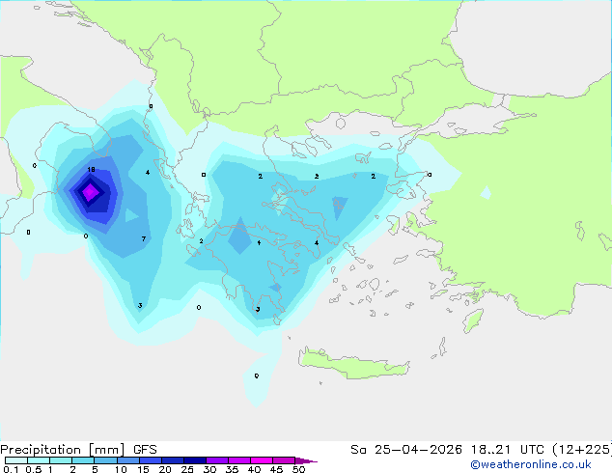Click the 45–50 mm legend color swatch

tap(284, 460)
